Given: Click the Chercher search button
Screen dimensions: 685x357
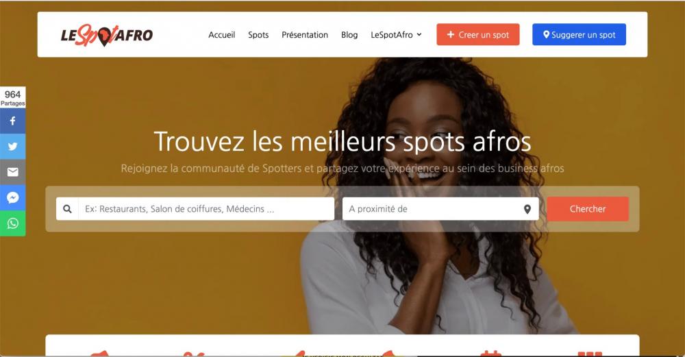Looking at the screenshot, I should pos(588,209).
